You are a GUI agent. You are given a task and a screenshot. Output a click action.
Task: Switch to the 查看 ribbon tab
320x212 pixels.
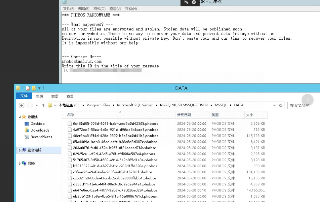pos(70,96)
